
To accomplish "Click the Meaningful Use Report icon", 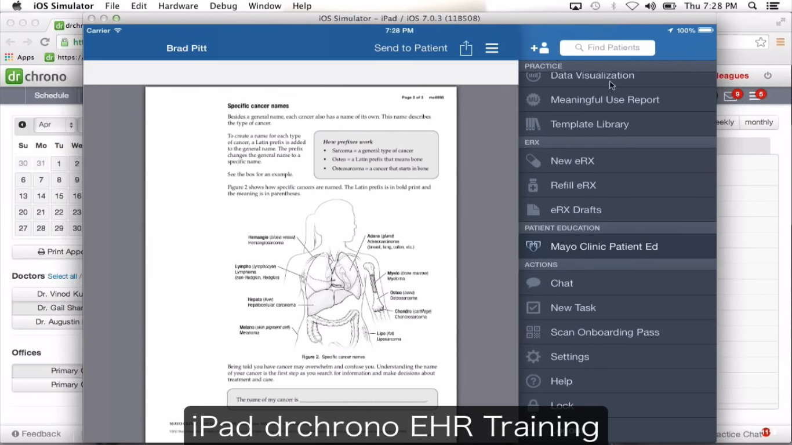I will pos(533,100).
